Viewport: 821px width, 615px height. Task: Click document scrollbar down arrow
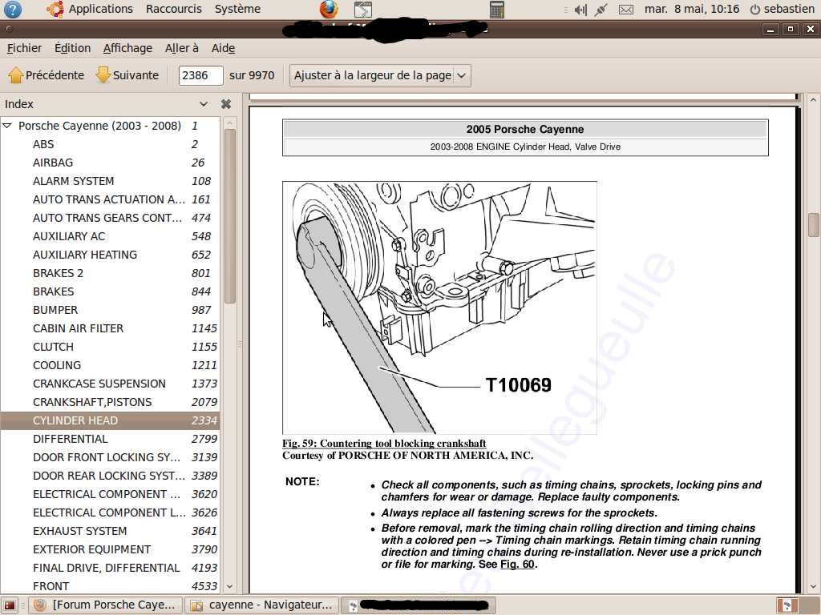click(x=813, y=587)
